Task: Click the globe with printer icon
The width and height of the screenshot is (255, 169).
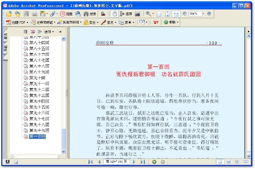Action: [x=78, y=14]
